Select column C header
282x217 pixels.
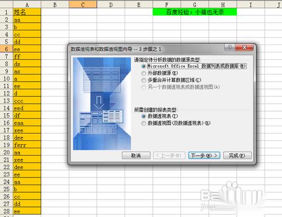[x=83, y=5]
